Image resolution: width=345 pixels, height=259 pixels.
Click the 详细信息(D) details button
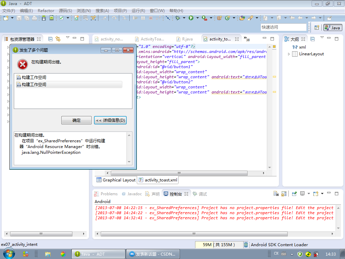110,120
